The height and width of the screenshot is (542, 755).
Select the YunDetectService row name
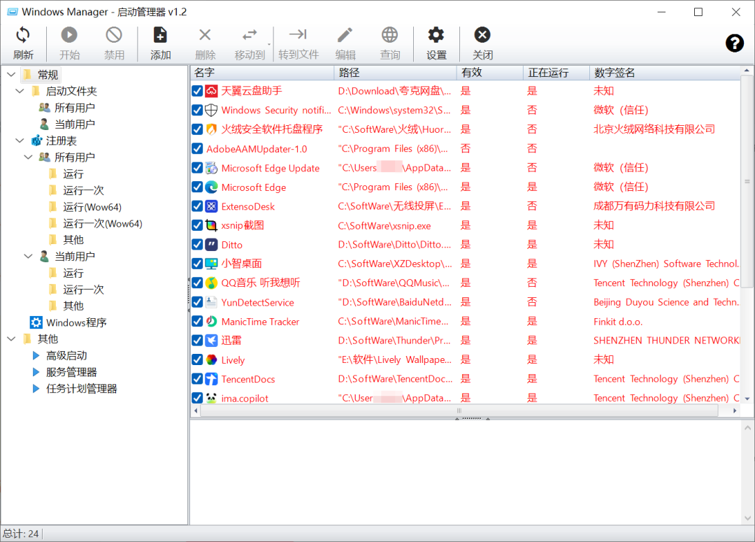pos(257,303)
